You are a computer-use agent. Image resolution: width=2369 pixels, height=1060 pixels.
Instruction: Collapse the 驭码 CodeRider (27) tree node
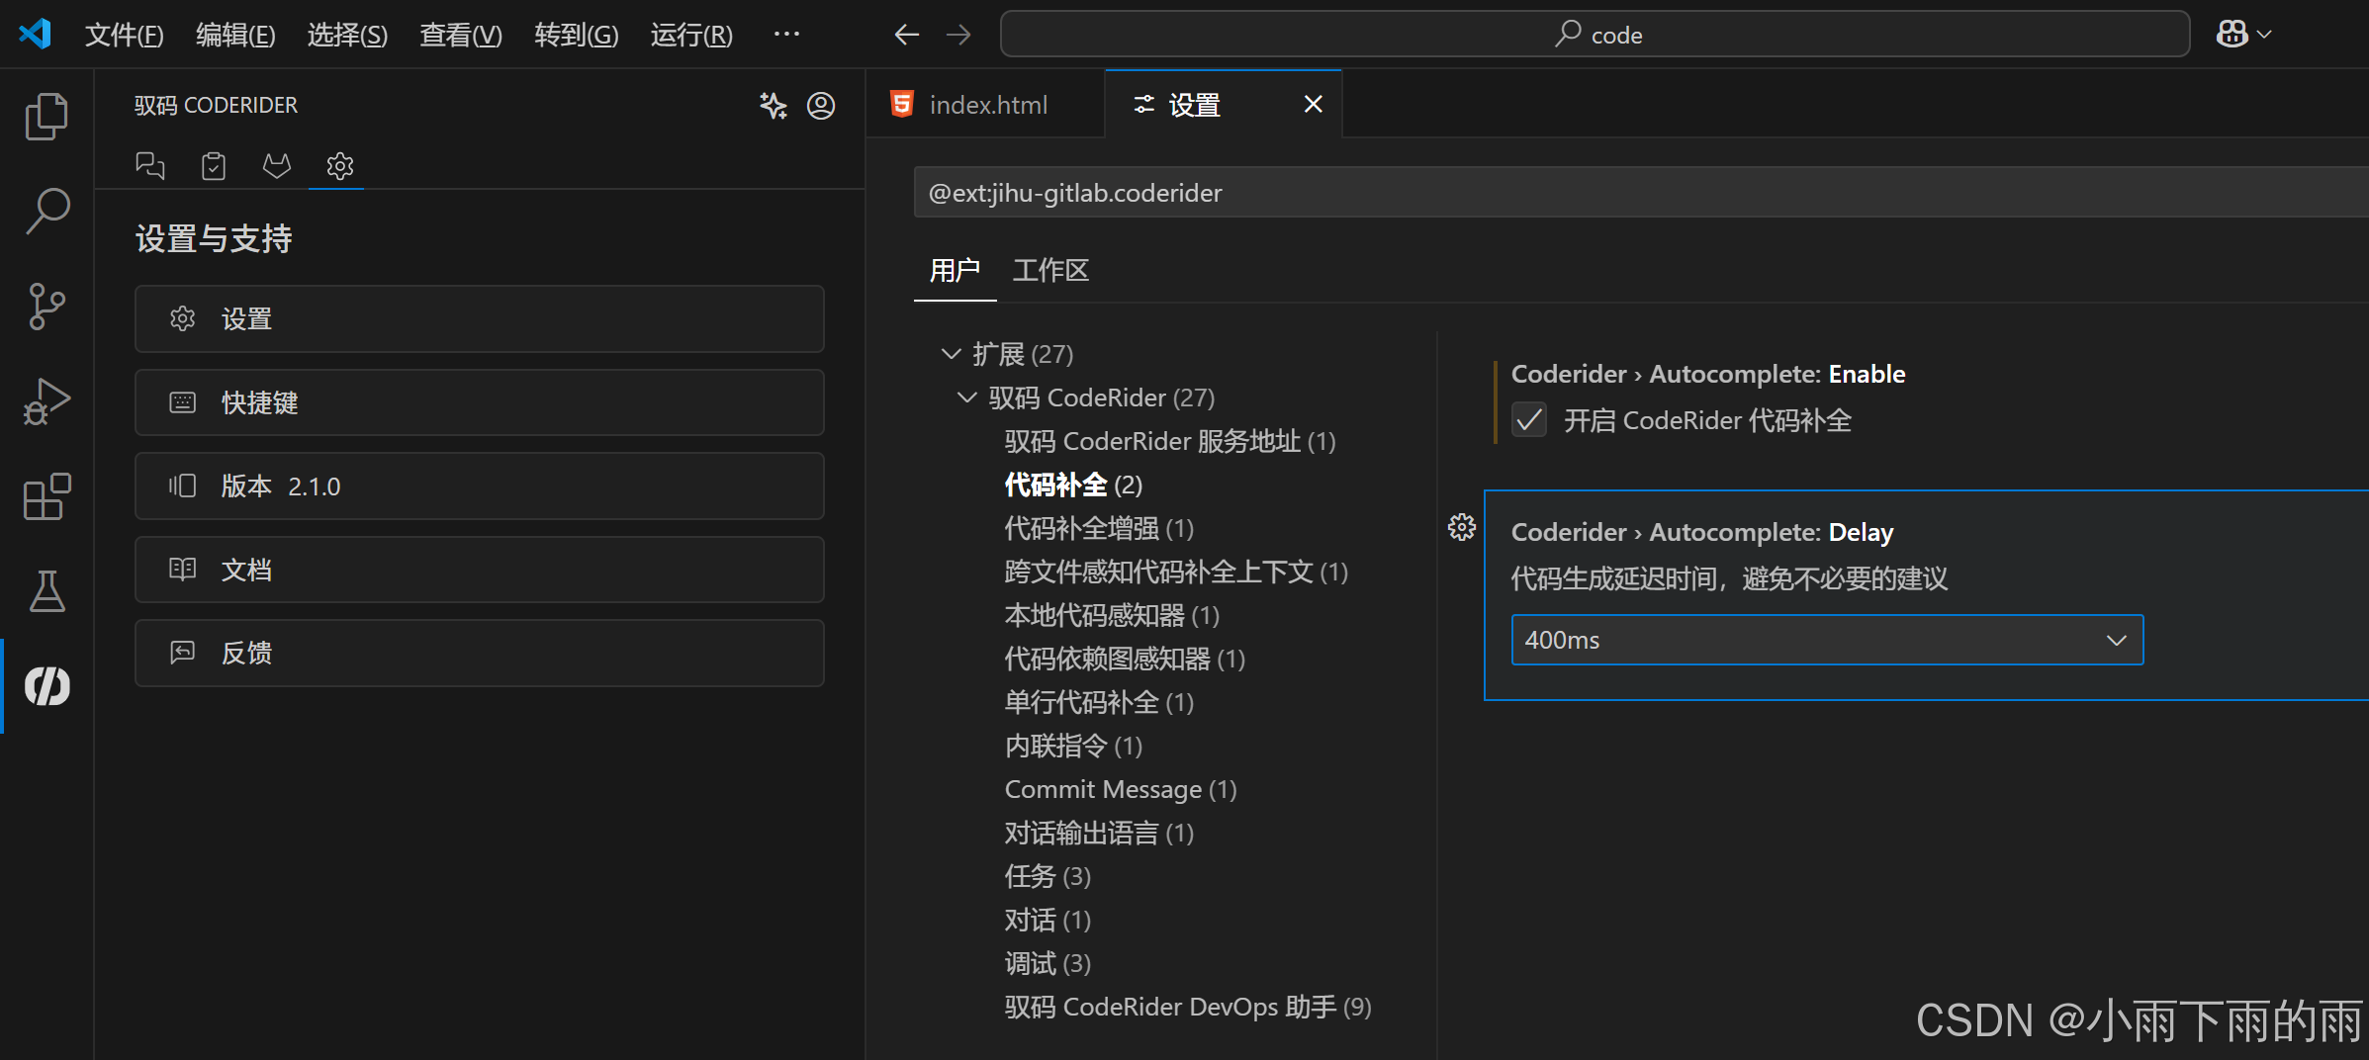(967, 397)
